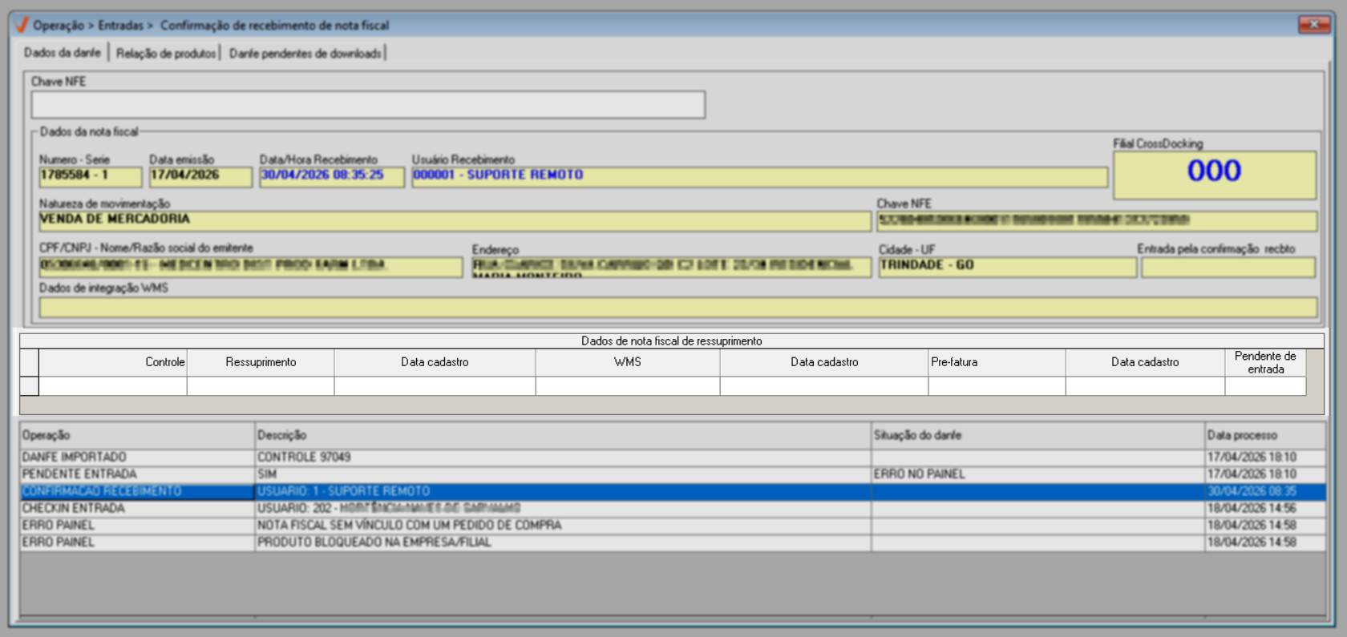This screenshot has width=1347, height=637.
Task: Switch to Relação de produtos tab
Action: click(166, 53)
